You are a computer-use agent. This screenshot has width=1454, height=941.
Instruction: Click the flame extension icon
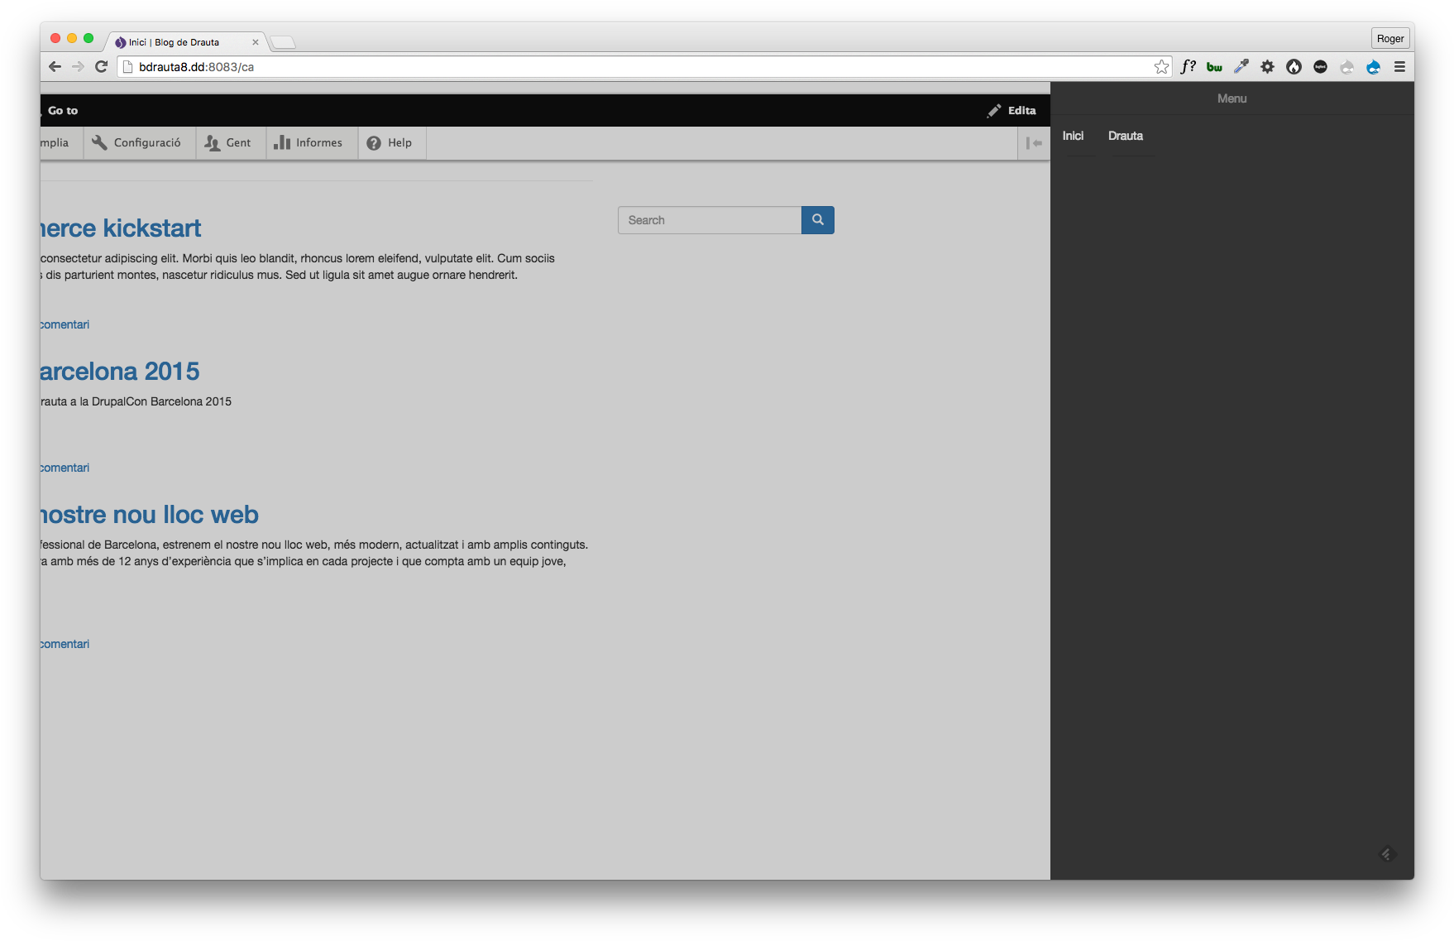1294,67
